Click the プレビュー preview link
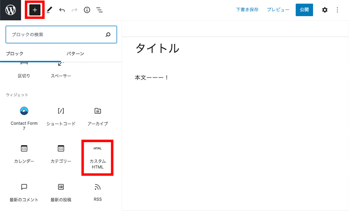The width and height of the screenshot is (349, 211). [x=278, y=10]
